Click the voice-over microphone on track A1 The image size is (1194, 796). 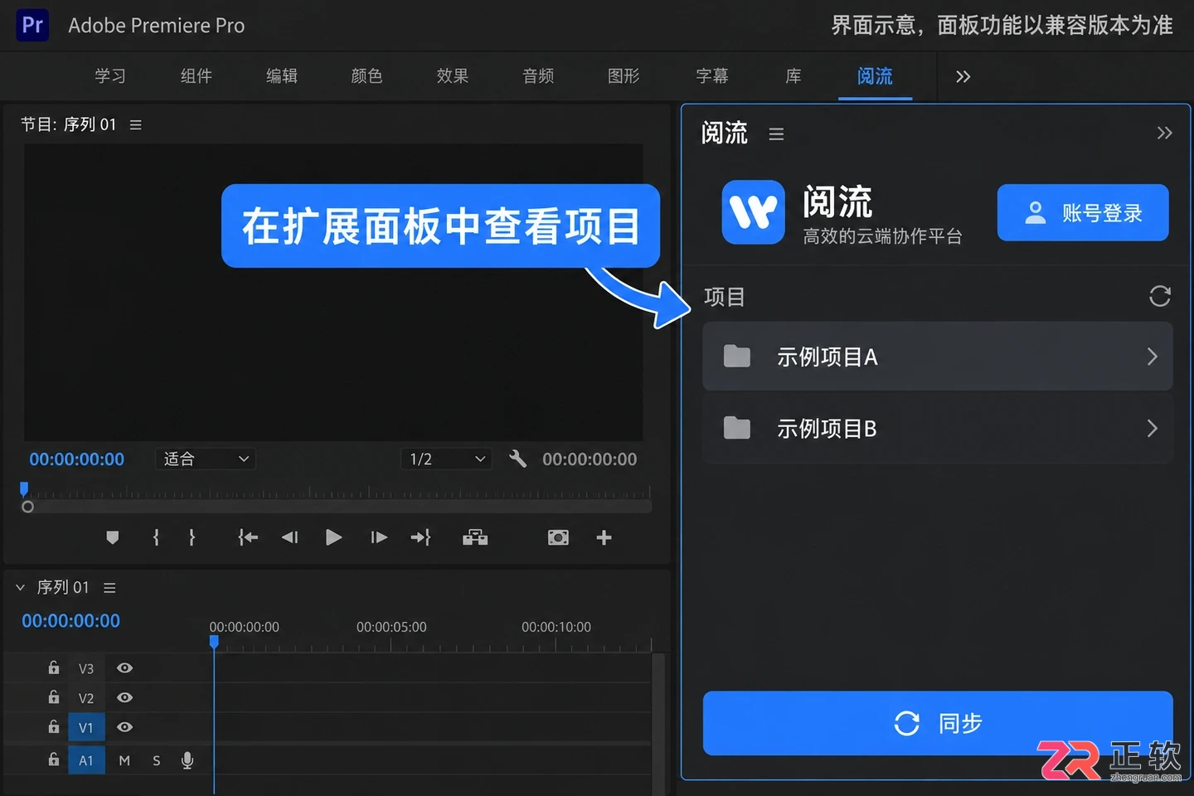(x=187, y=760)
